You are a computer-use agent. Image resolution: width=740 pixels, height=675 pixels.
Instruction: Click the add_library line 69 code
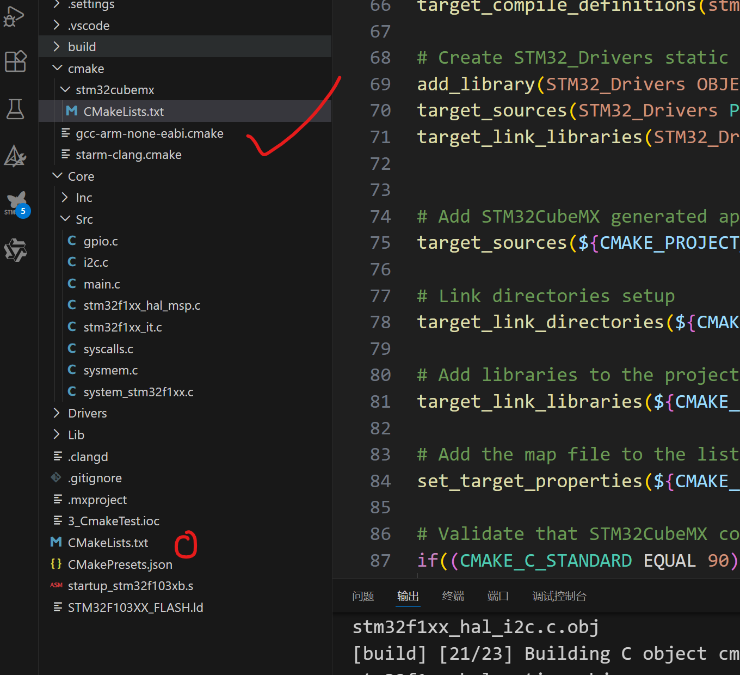point(578,84)
